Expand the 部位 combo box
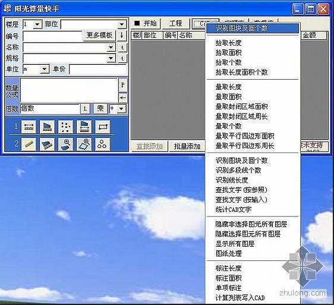 pos(122,24)
